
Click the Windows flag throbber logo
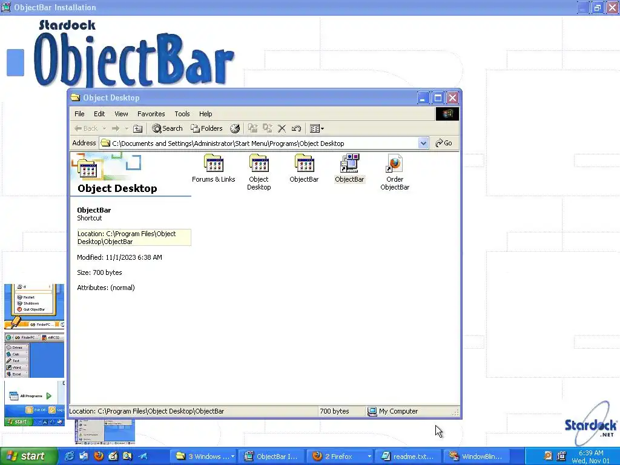447,114
